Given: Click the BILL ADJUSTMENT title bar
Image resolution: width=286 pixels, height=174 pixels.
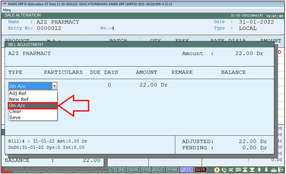Looking at the screenshot, I should click(x=139, y=44).
